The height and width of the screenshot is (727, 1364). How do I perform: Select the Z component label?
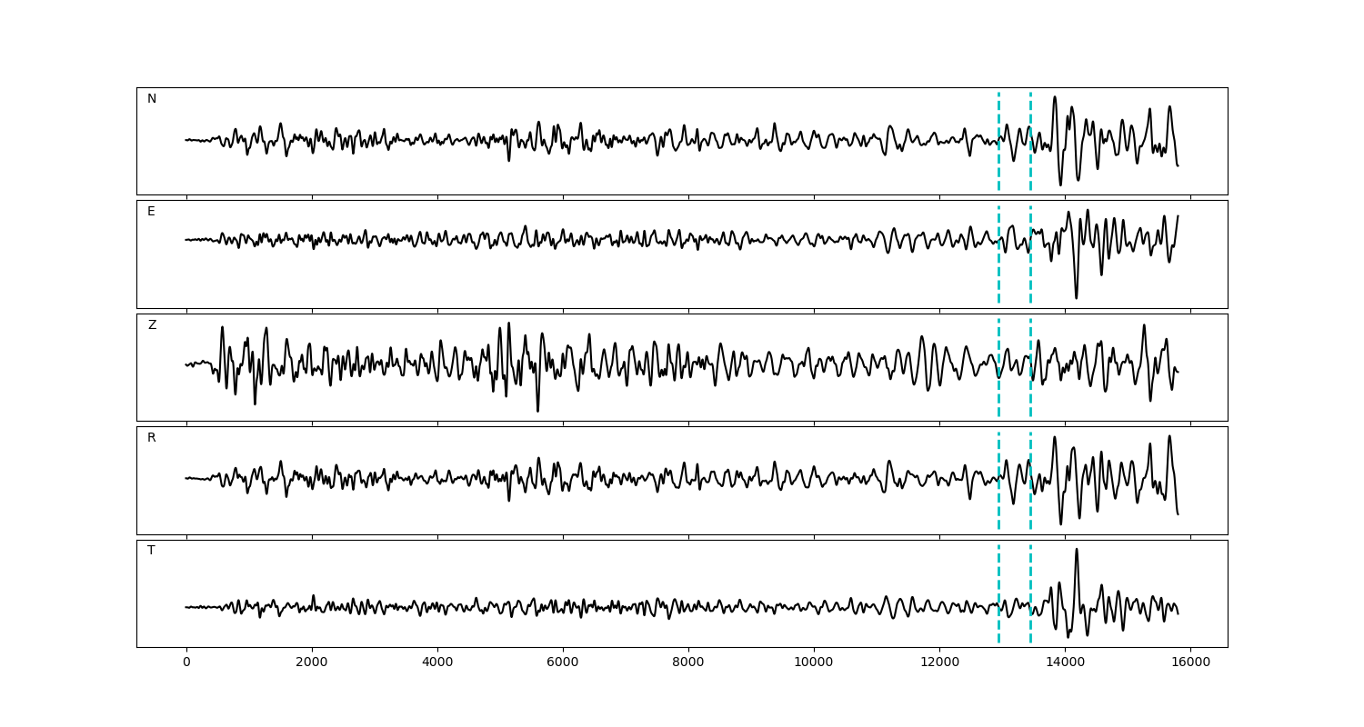[152, 325]
